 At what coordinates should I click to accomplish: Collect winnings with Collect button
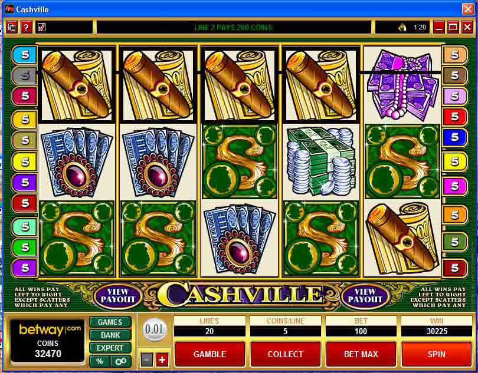(x=286, y=354)
